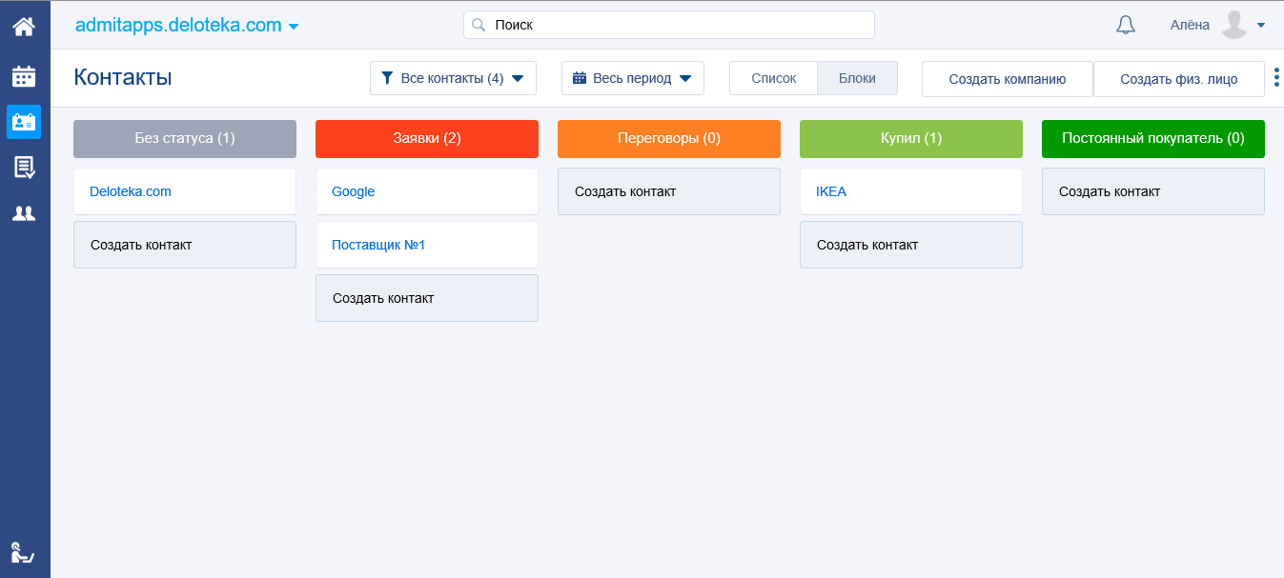Click the user avatar picture

pyautogui.click(x=1234, y=26)
